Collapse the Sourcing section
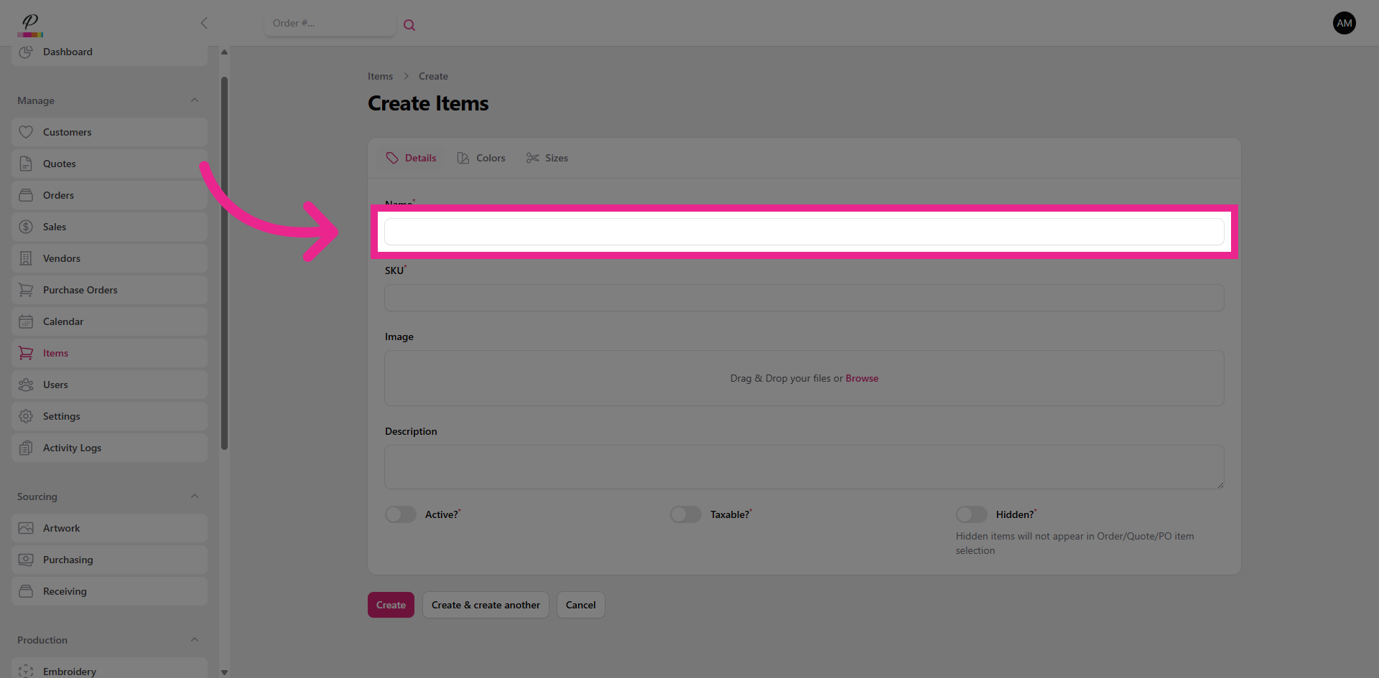This screenshot has width=1379, height=678. click(x=195, y=496)
